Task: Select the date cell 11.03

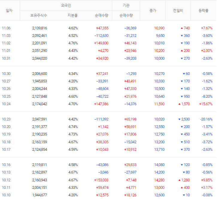Action: point(6,36)
